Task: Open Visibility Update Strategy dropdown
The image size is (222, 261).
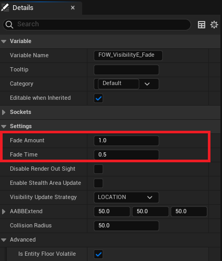Action: [126, 197]
